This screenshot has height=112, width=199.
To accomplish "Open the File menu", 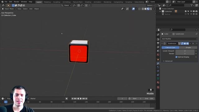I will pyautogui.click(x=6, y=2).
